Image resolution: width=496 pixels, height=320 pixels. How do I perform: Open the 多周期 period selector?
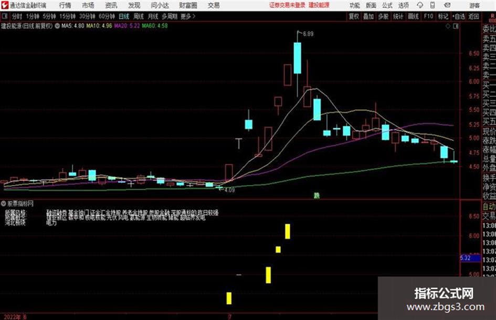click(x=170, y=16)
